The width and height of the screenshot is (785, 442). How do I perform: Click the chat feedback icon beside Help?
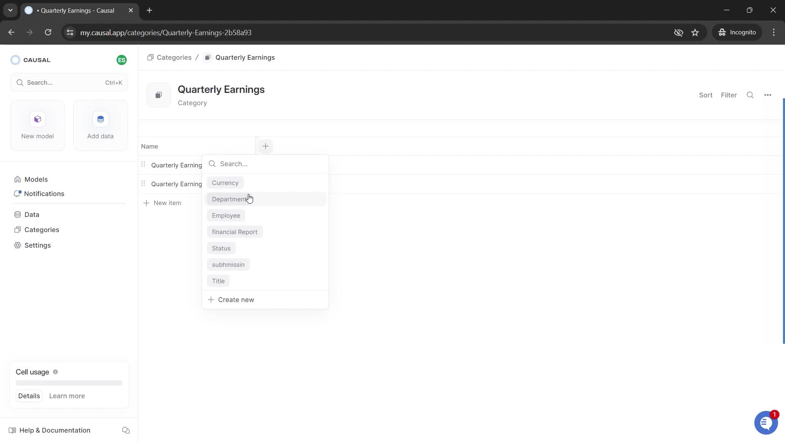[x=126, y=430]
